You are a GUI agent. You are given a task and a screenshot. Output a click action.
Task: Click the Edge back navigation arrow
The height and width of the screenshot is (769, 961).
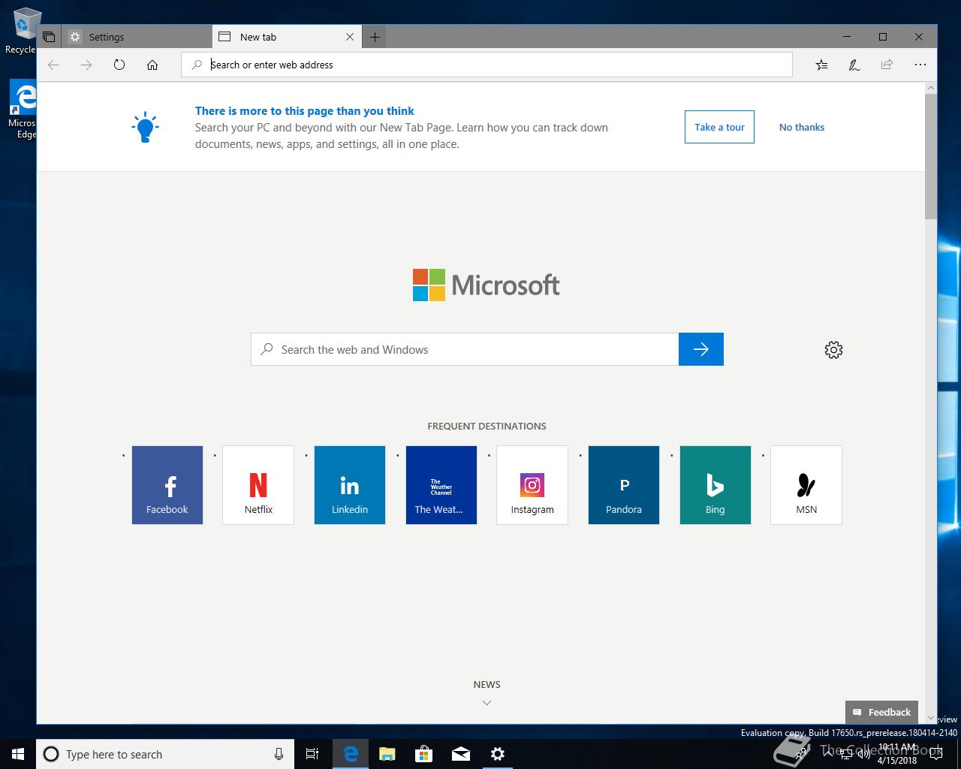tap(53, 65)
